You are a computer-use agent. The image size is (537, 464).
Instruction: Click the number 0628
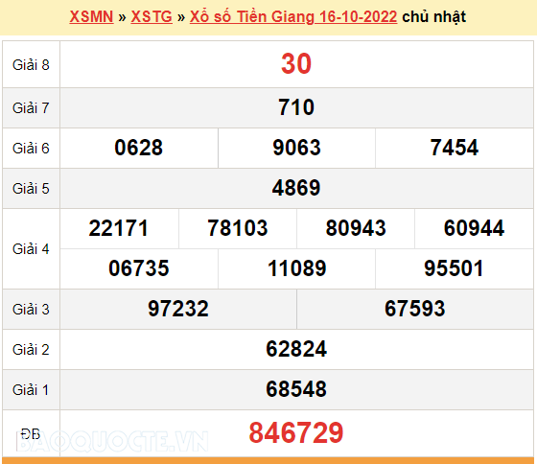(x=139, y=148)
